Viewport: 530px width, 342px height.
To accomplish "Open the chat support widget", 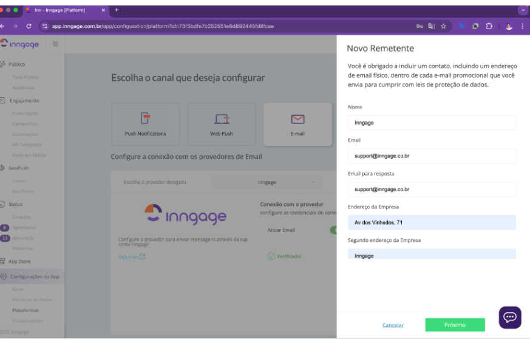I will pyautogui.click(x=510, y=317).
